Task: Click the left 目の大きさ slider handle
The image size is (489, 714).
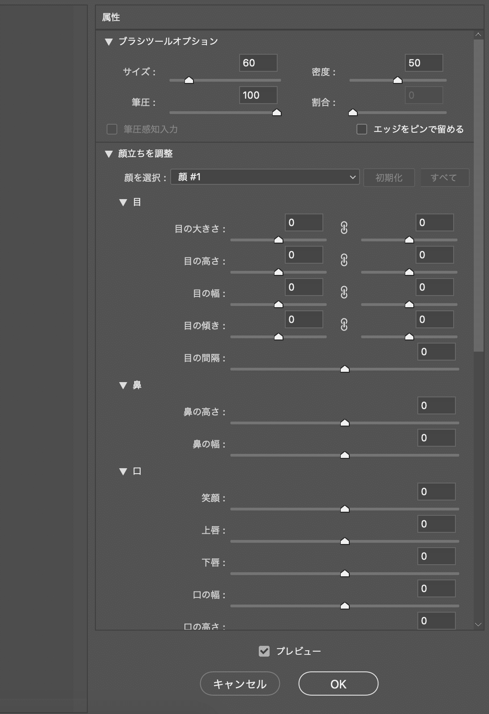Action: 279,239
